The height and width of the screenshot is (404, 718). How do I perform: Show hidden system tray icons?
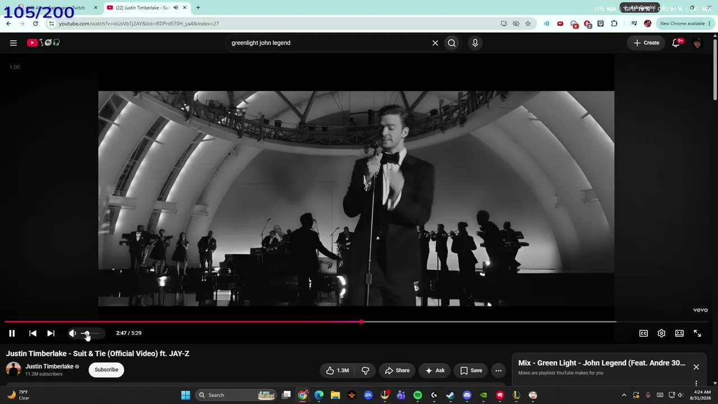point(624,395)
